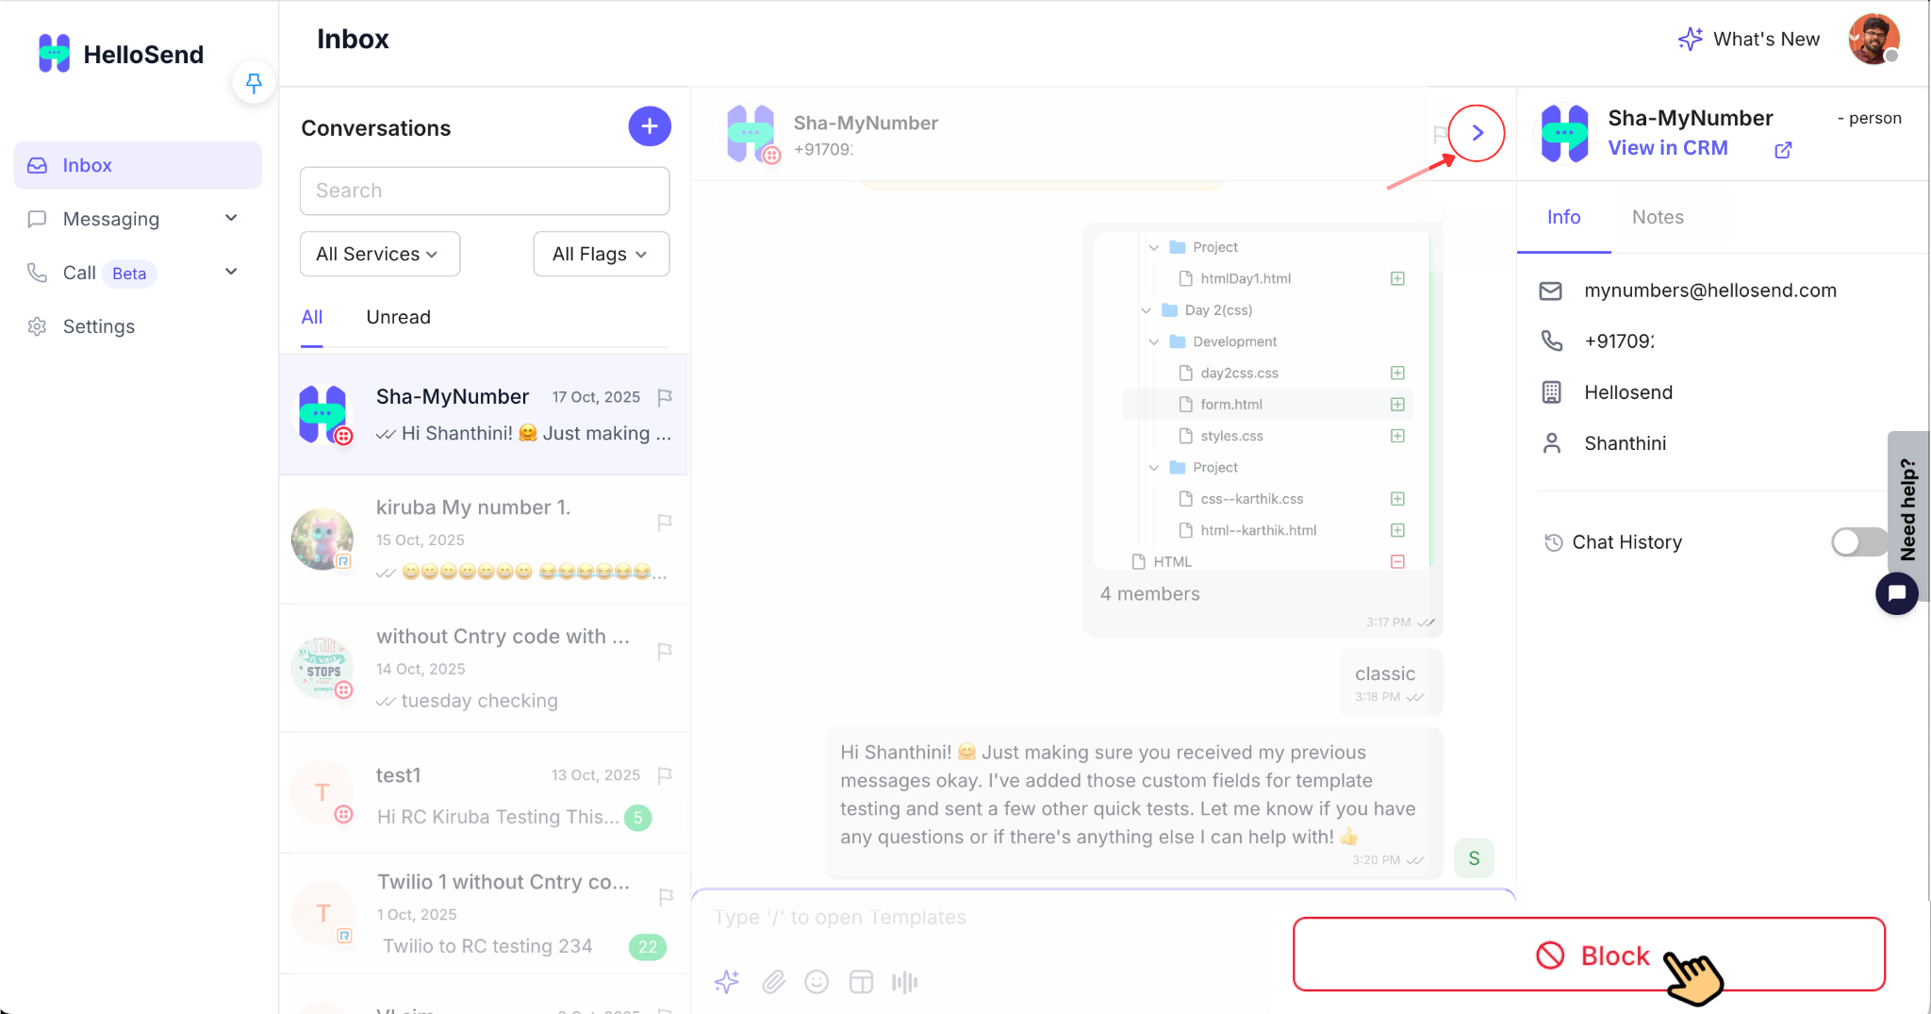Open the support chat bubble
This screenshot has width=1931, height=1014.
[x=1896, y=593]
